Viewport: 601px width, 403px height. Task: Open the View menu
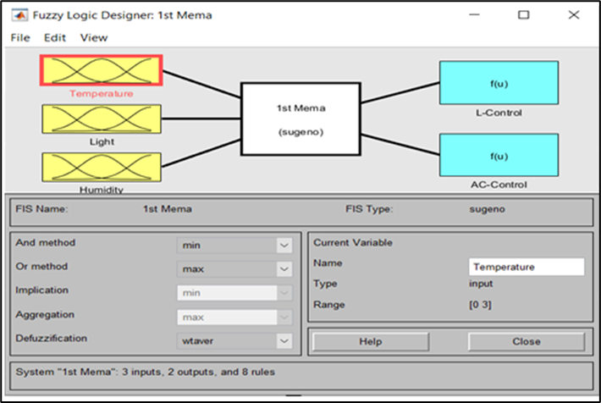point(94,37)
